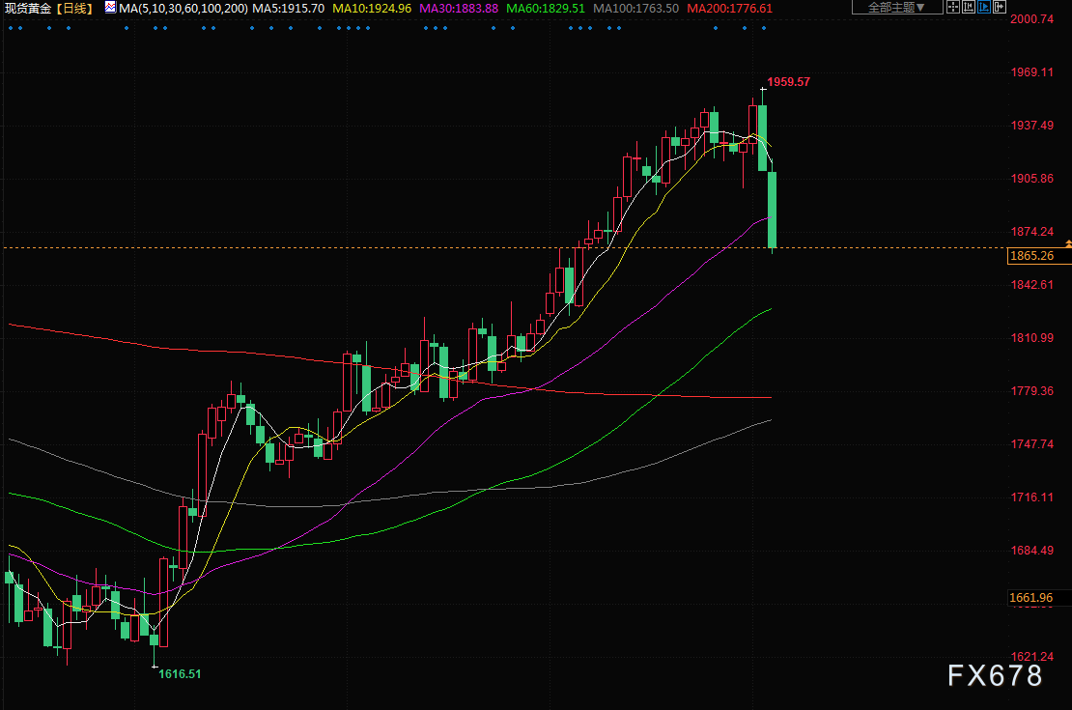1072x710 pixels.
Task: Click the 1716.11 axis price label
Action: point(1031,497)
